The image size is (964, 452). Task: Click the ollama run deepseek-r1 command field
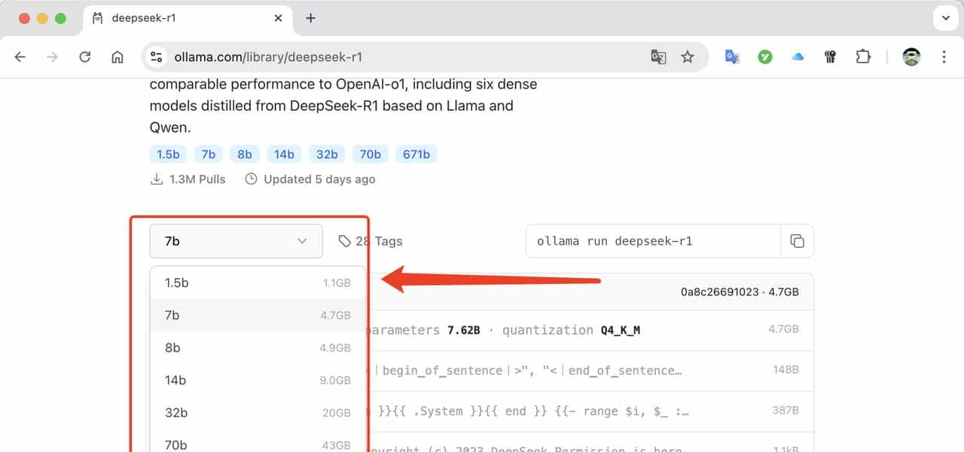(x=653, y=241)
